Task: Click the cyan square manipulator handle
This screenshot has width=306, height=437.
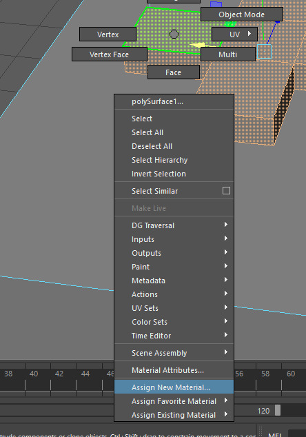Action: point(264,51)
